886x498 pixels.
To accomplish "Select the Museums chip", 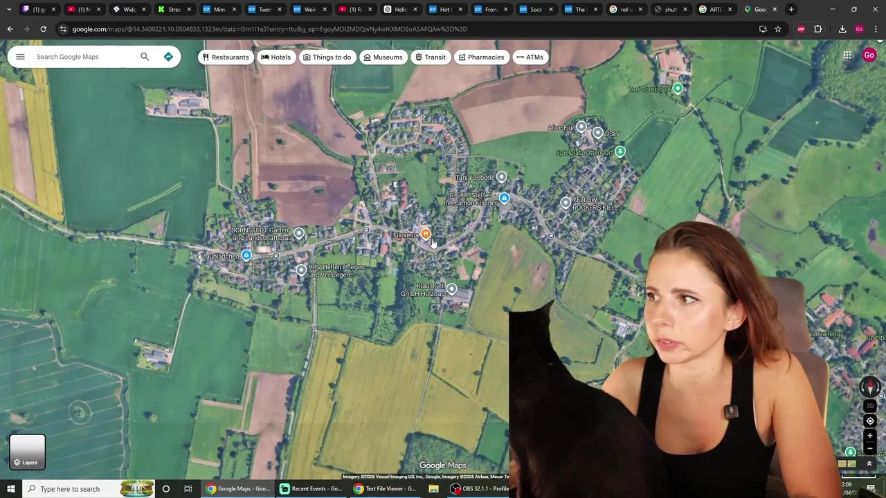I will point(383,57).
